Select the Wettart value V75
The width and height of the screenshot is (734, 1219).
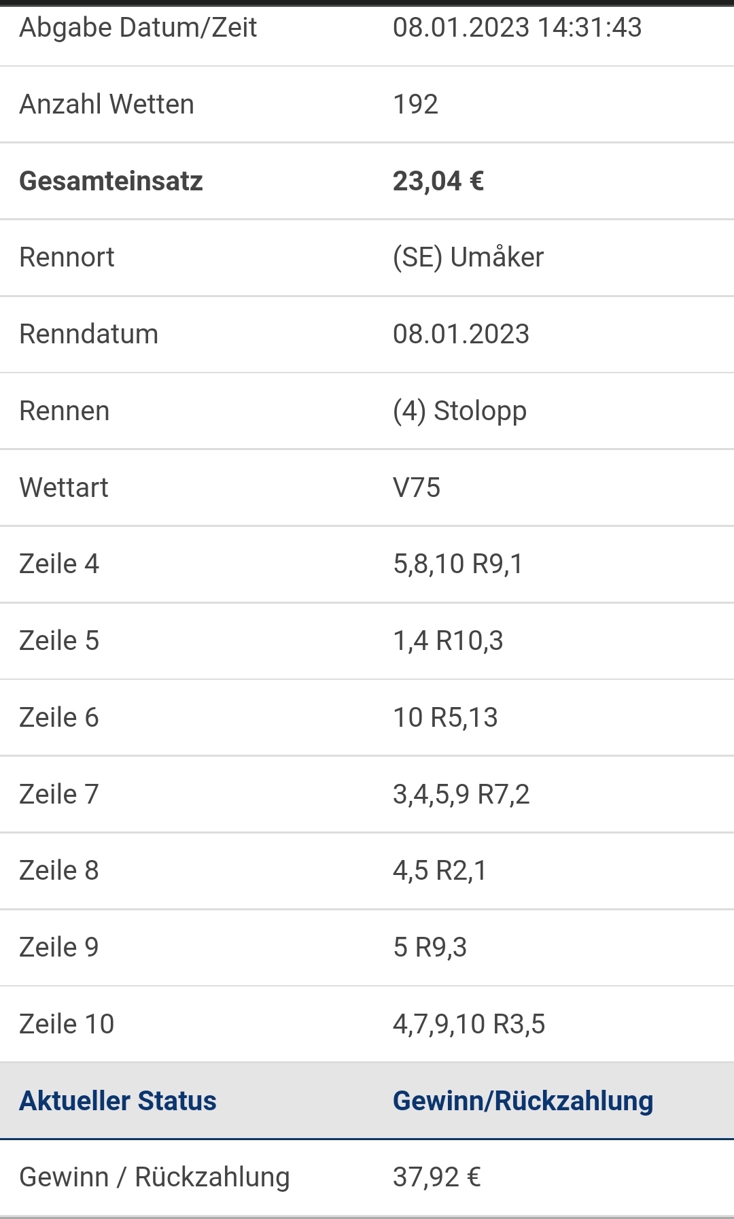(x=417, y=488)
